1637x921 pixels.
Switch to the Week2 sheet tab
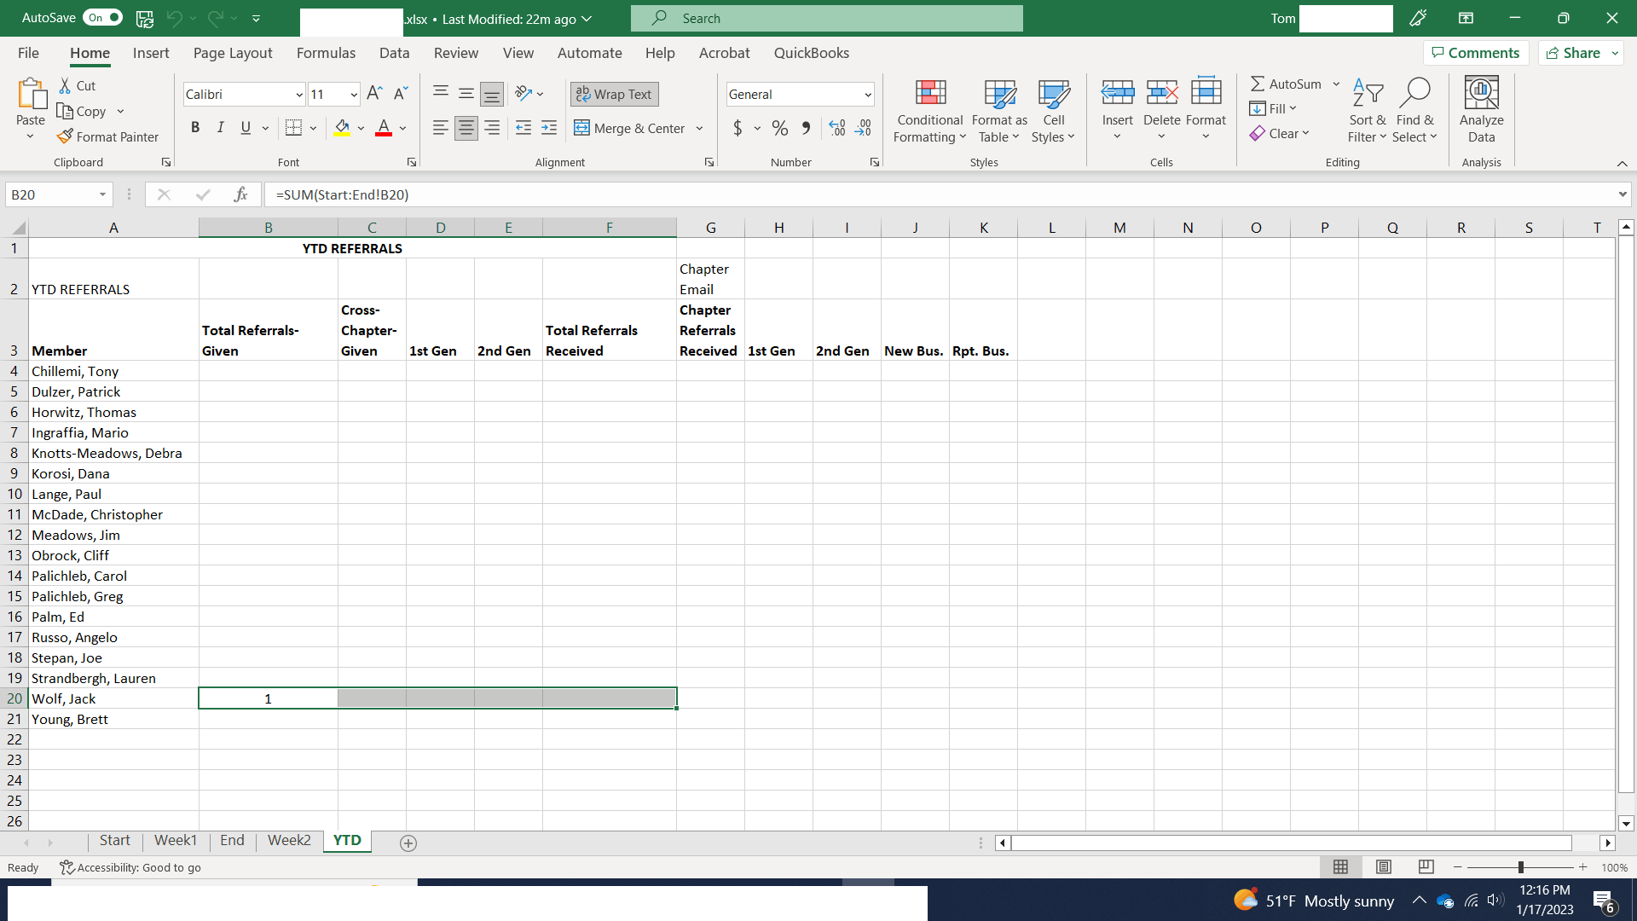(x=289, y=840)
